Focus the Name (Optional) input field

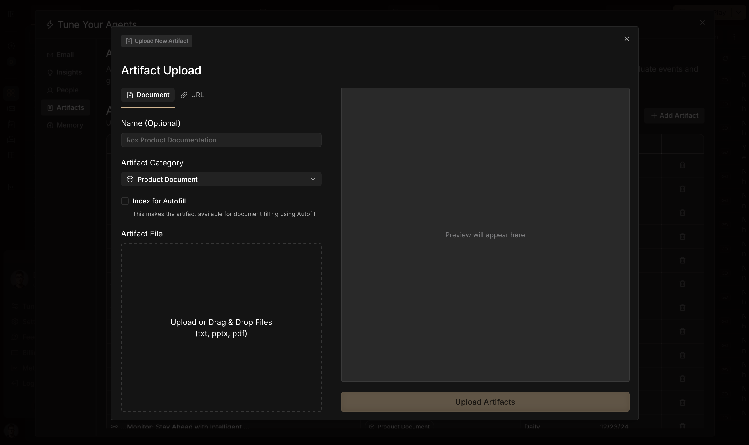tap(221, 140)
